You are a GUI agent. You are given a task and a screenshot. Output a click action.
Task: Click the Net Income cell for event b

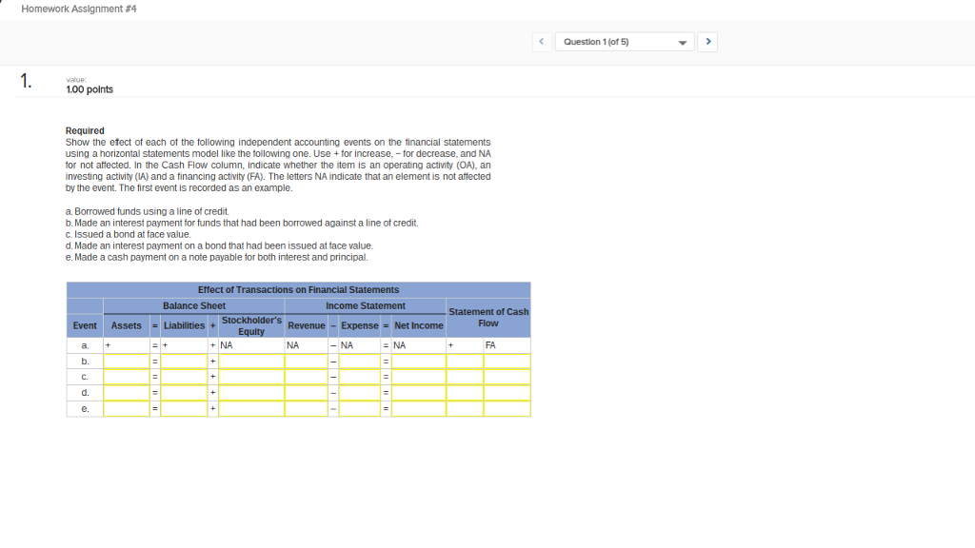pyautogui.click(x=419, y=361)
